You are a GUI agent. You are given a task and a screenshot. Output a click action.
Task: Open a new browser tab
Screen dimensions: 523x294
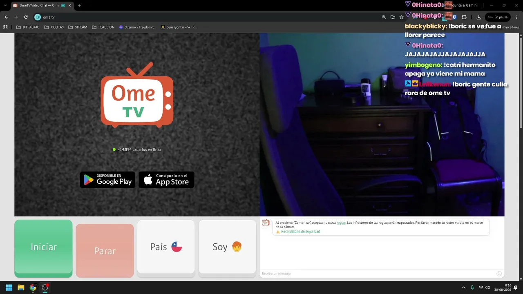click(79, 5)
